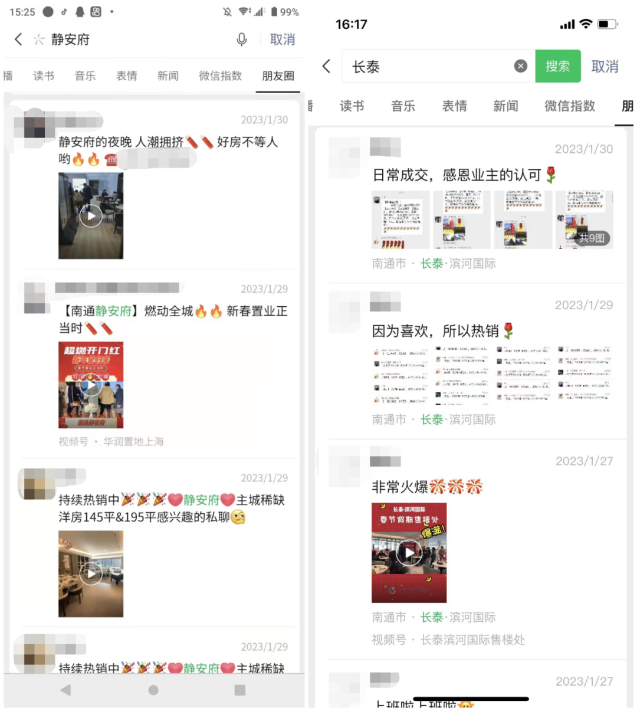Open location 南通市 · 长泰·滨河国际 under 日常成交

434,264
